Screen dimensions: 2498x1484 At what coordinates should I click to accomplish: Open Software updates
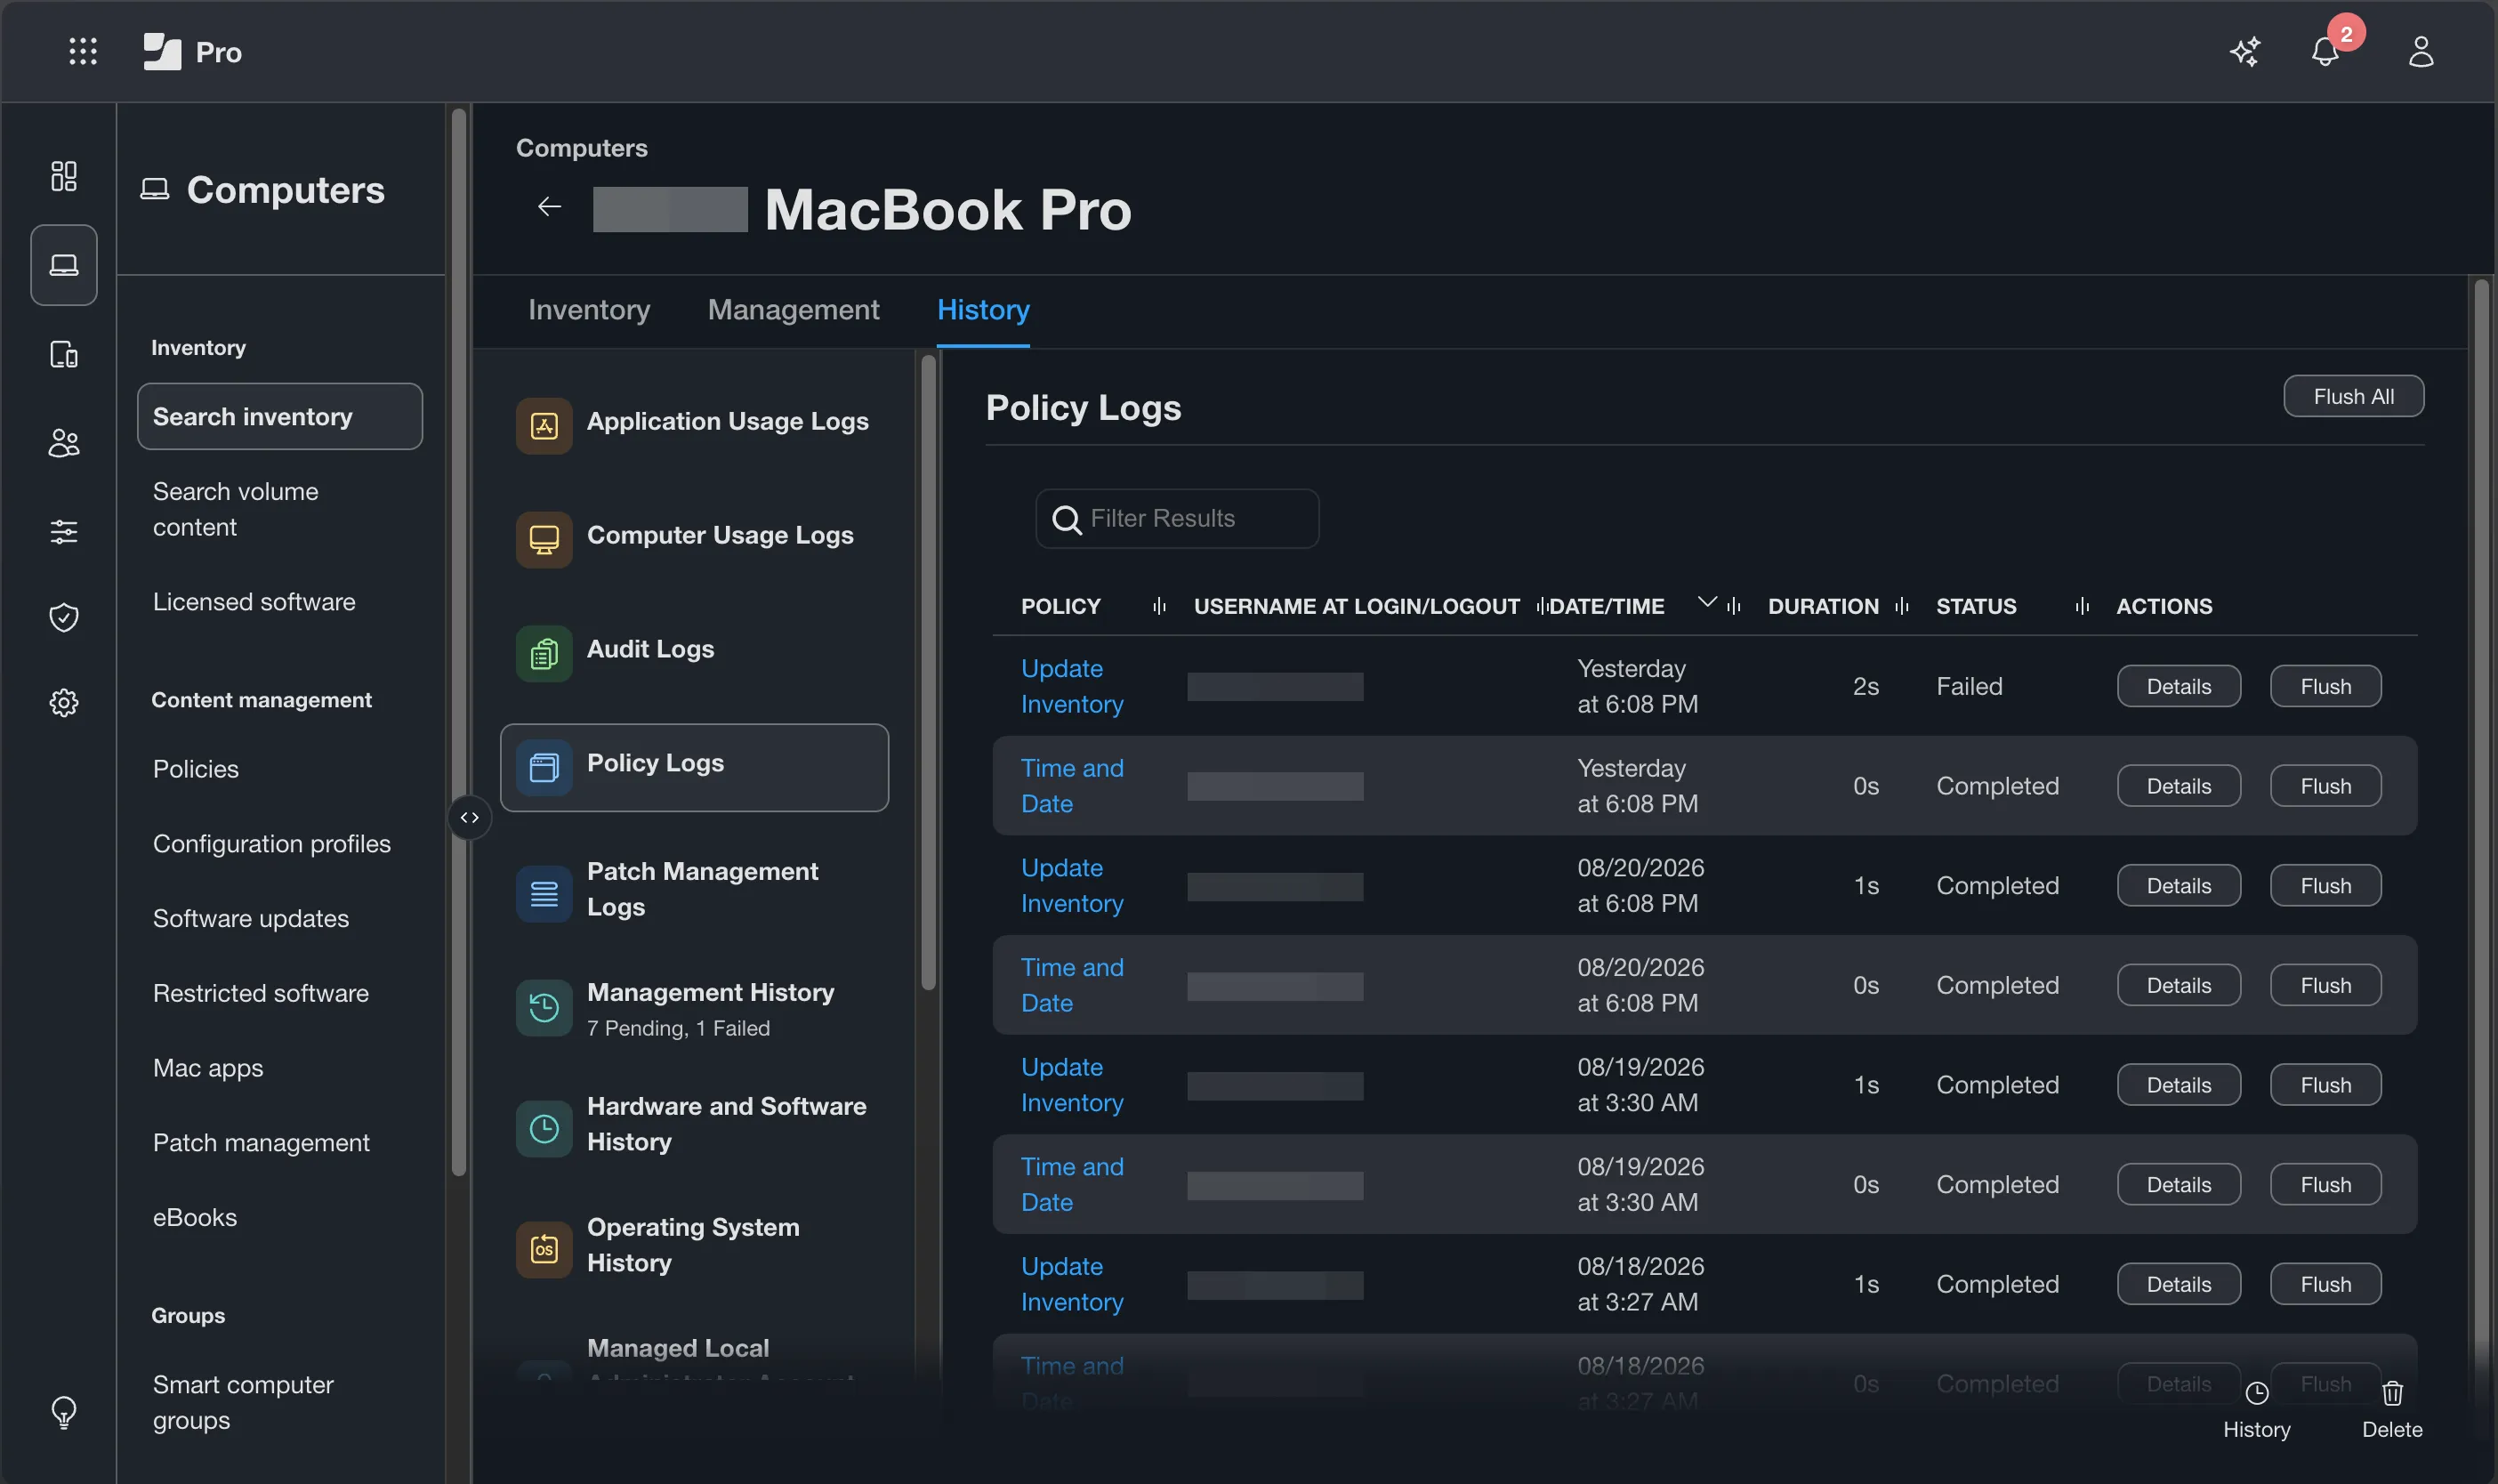tap(251, 919)
